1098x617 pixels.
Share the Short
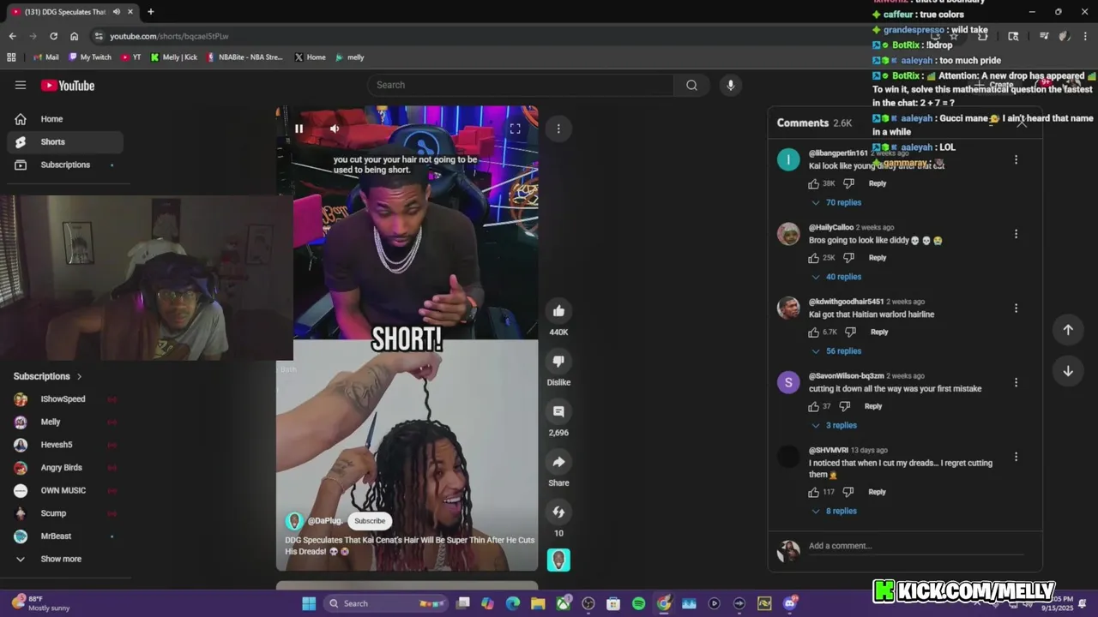click(x=558, y=462)
